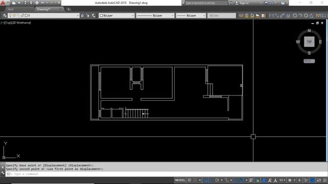The image size is (328, 184).
Task: Click the Help question mark icon
Action: tap(283, 3)
